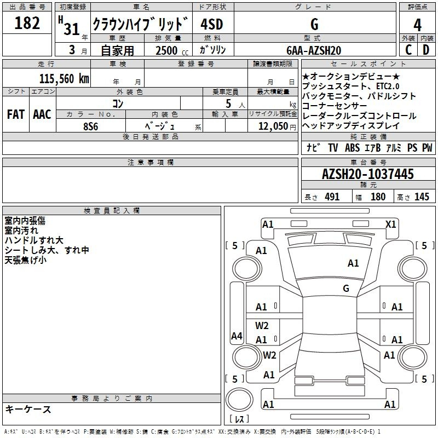
Task: Click the レーダークルーズコントロール sales point
Action: (359, 116)
